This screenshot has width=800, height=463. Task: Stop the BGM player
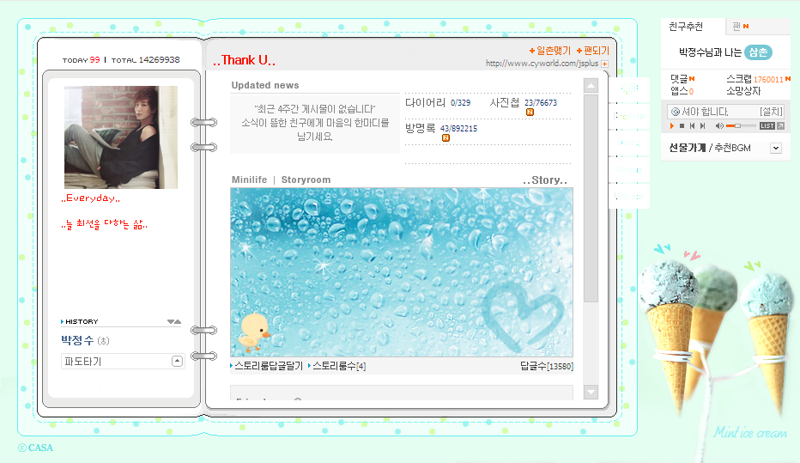coord(682,126)
